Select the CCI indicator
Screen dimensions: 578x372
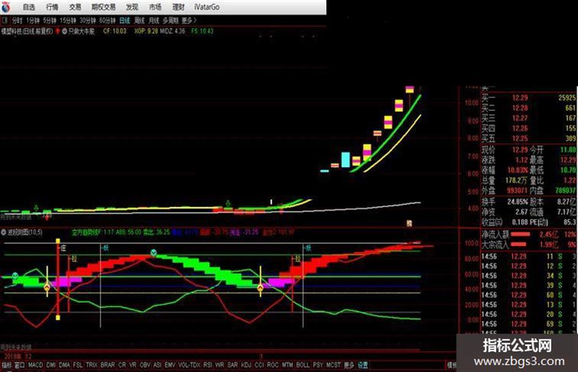pyautogui.click(x=259, y=365)
